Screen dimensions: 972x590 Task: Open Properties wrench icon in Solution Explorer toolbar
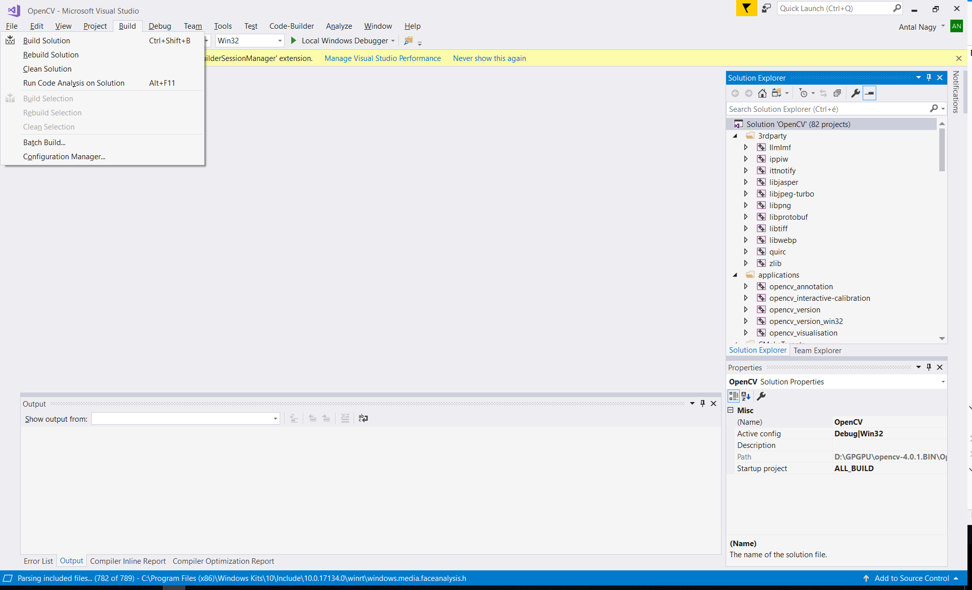tap(856, 93)
